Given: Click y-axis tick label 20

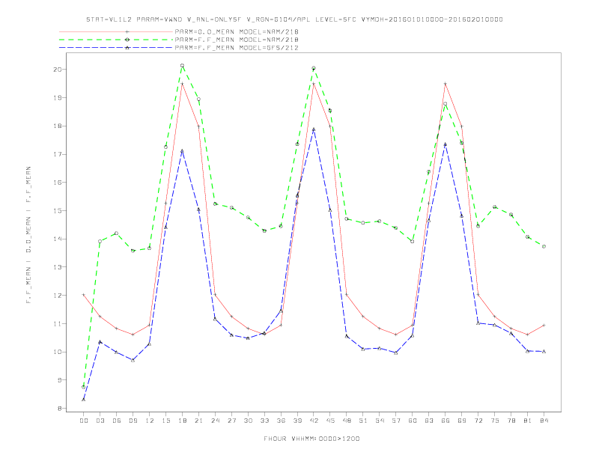Looking at the screenshot, I should click(58, 70).
